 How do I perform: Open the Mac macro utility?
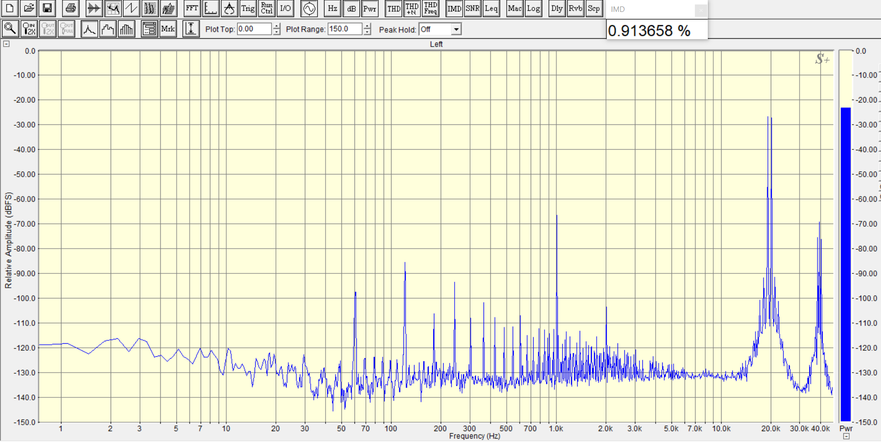point(515,8)
